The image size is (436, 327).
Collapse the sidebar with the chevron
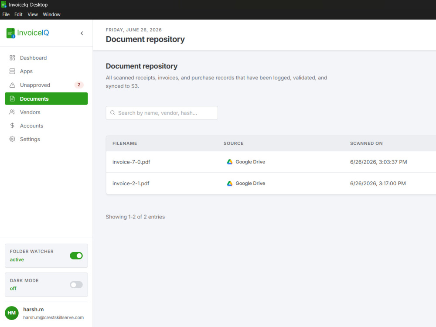point(82,34)
